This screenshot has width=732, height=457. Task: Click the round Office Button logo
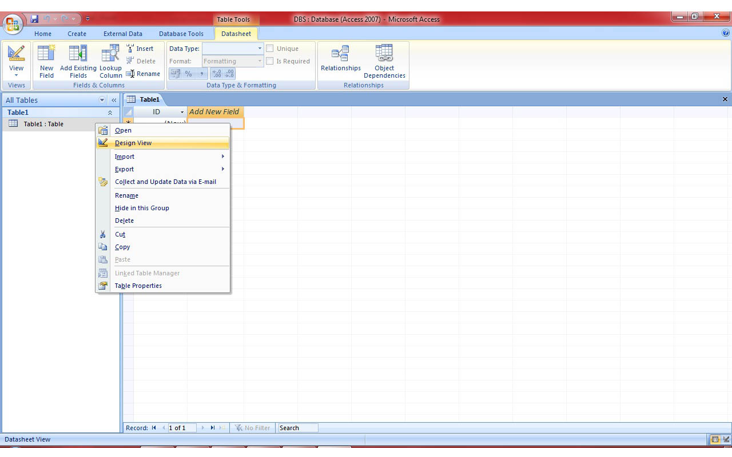click(13, 24)
